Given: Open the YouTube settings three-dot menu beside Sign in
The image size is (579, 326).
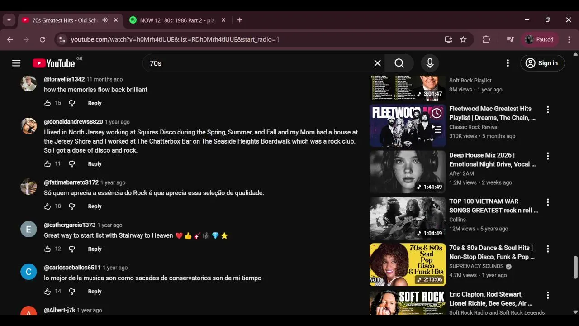Looking at the screenshot, I should tap(508, 63).
